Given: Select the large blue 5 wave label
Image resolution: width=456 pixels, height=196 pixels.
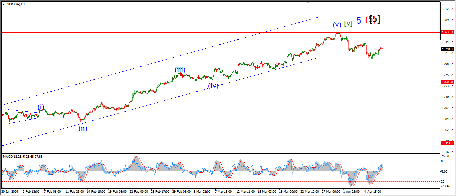Looking at the screenshot, I should point(359,20).
